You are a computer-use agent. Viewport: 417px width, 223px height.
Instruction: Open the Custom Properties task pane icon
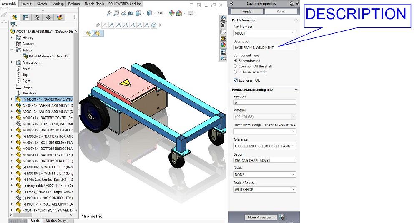pos(223,52)
